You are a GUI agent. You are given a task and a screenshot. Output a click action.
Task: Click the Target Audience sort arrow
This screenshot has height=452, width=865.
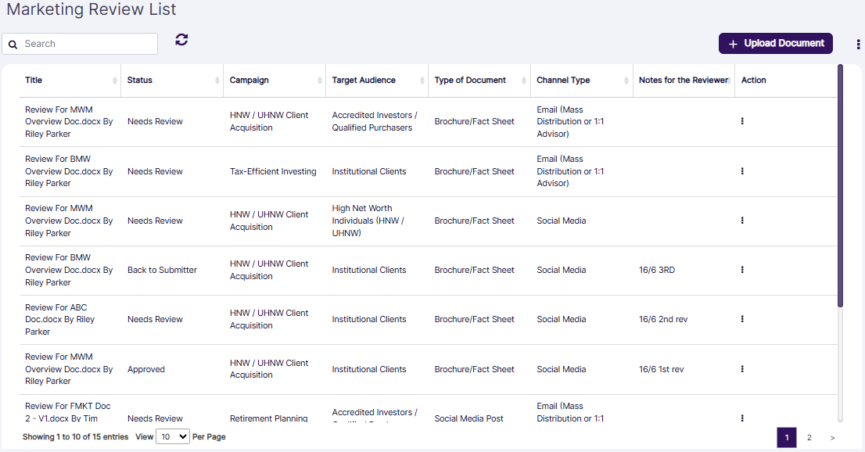[421, 80]
